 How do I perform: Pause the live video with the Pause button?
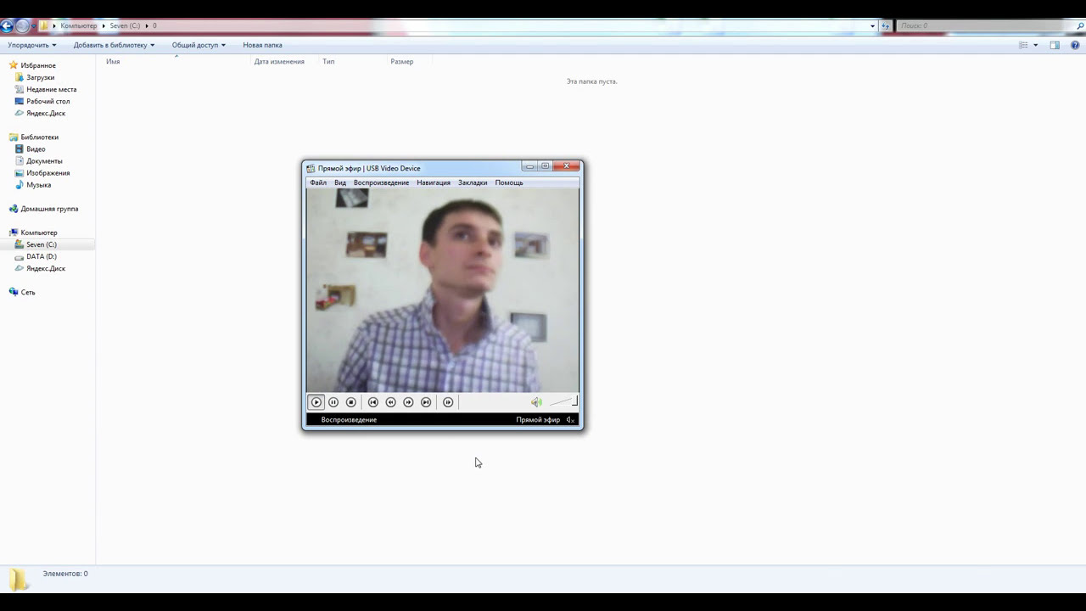pos(333,402)
